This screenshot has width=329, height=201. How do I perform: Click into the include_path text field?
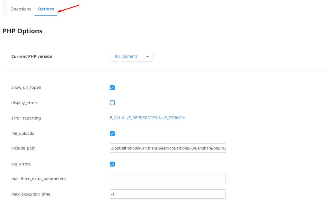(167, 148)
